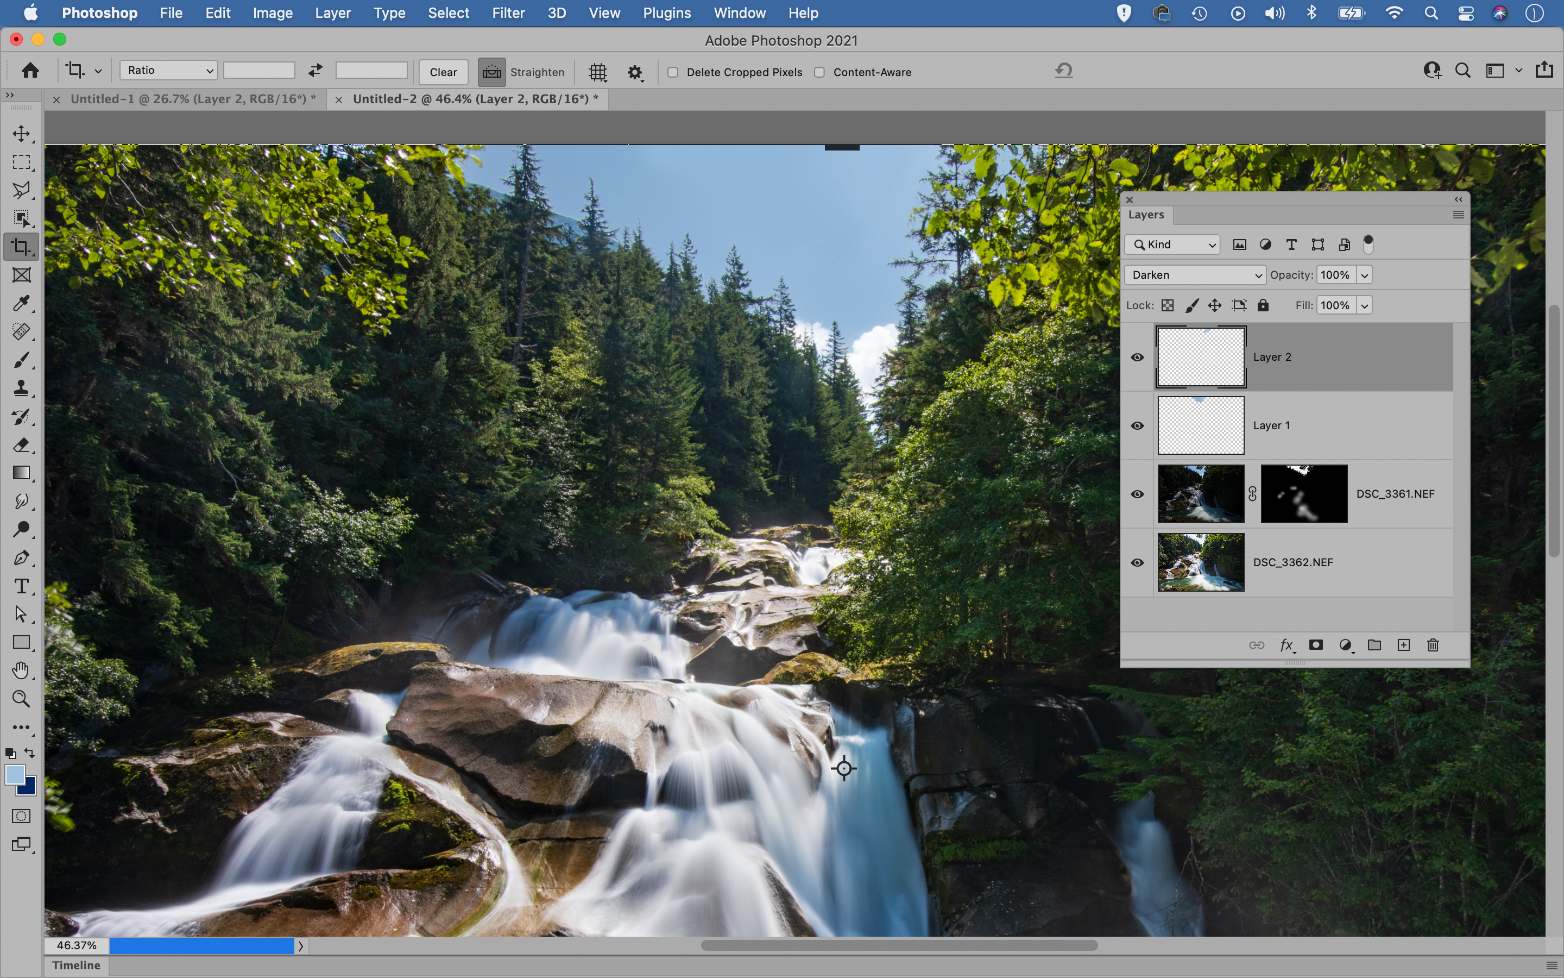Delete the selected layer with trash icon
This screenshot has height=978, width=1564.
coord(1433,645)
